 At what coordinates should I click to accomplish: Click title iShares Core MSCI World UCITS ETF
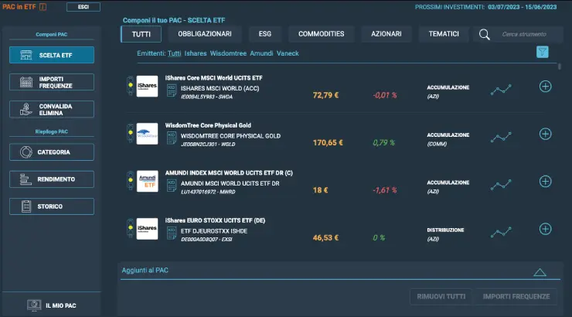tap(213, 78)
